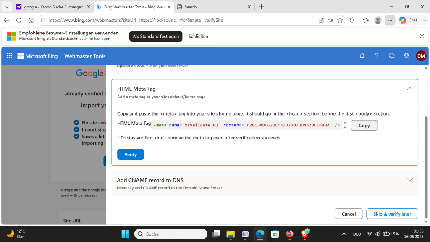
Task: Open the Bing apps grid launcher
Action: pyautogui.click(x=9, y=56)
